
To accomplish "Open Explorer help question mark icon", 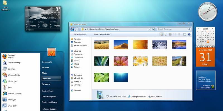I will 189,34.
